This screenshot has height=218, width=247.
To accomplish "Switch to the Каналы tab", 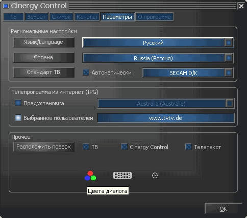I will point(87,17).
